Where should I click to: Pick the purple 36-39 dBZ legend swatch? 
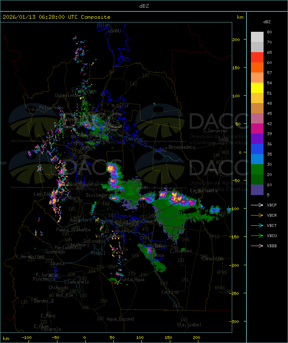257,139
